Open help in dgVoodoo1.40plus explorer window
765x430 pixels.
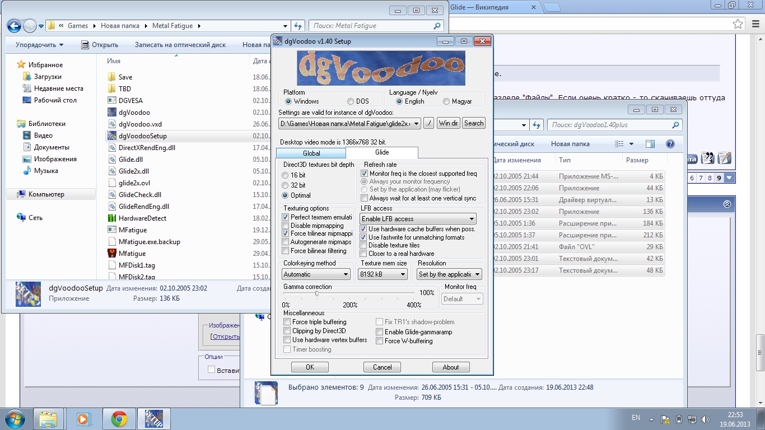(670, 144)
